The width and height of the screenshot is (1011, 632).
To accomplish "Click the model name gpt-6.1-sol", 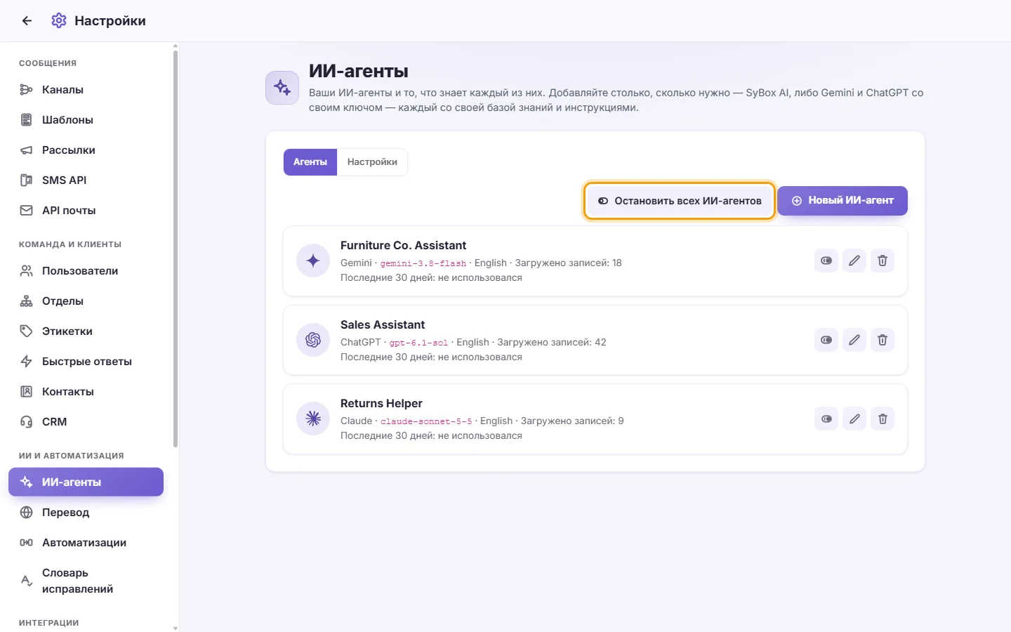I will 418,343.
